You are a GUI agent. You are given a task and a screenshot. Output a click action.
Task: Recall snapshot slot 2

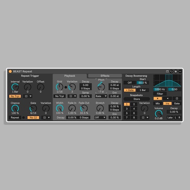tap(134, 104)
